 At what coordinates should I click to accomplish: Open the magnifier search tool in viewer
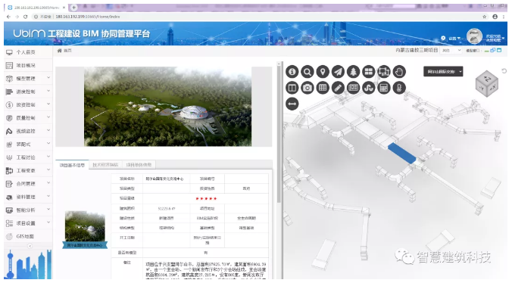pyautogui.click(x=308, y=72)
